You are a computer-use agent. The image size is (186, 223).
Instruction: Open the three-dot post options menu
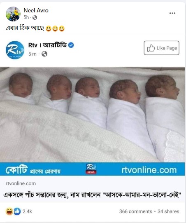(172, 13)
